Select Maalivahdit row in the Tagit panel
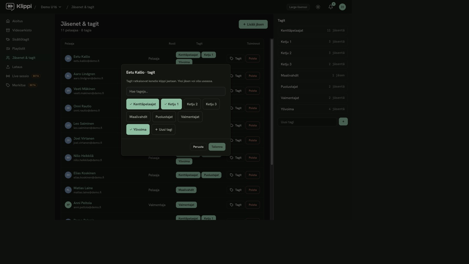 [x=313, y=75]
